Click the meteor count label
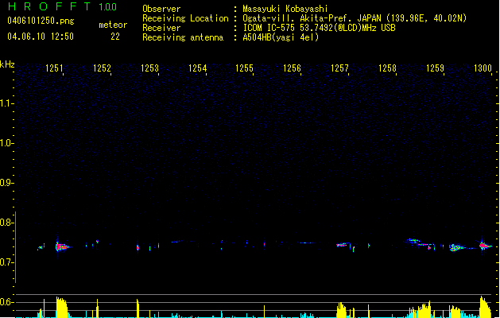This screenshot has height=318, width=500. click(x=113, y=25)
